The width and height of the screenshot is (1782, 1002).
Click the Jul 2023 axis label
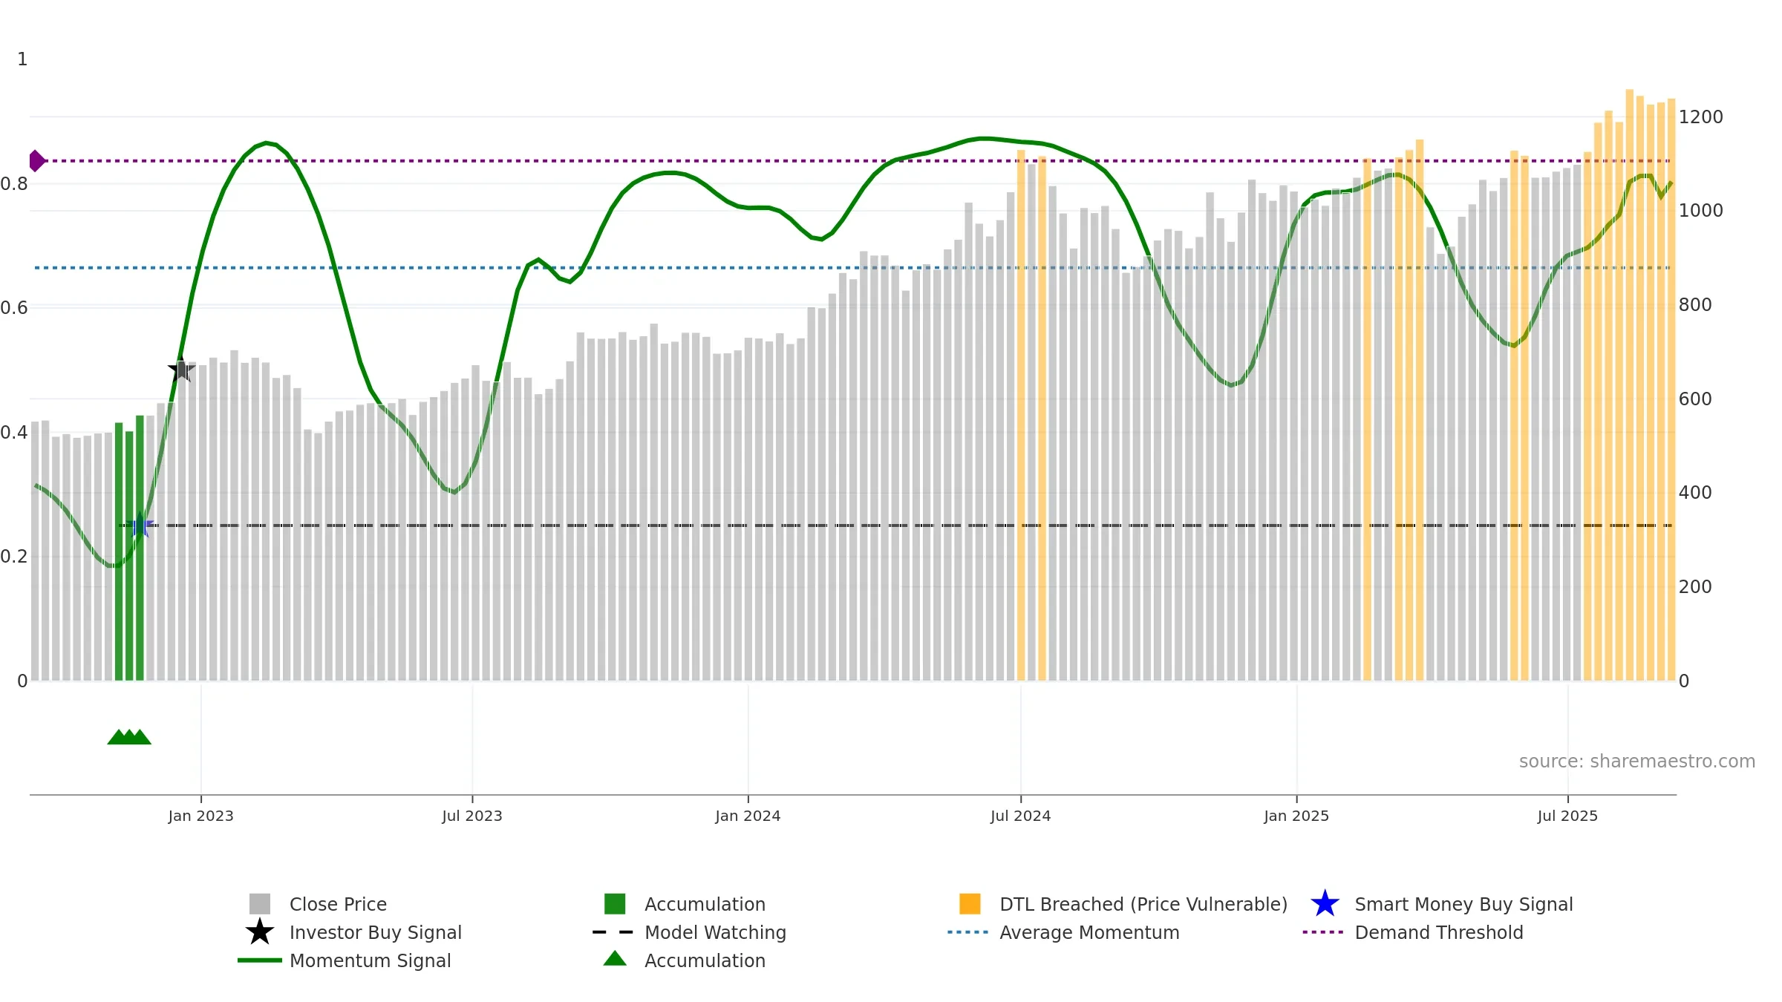[472, 816]
